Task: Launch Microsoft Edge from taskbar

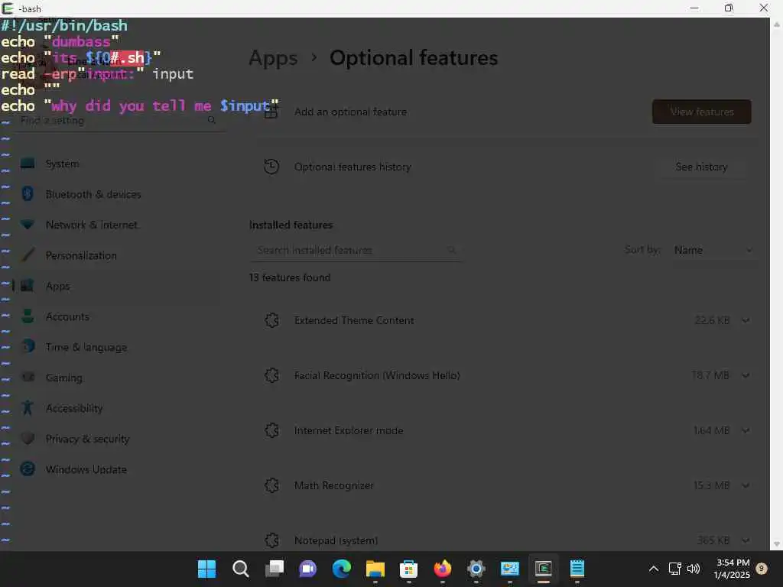Action: tap(342, 569)
